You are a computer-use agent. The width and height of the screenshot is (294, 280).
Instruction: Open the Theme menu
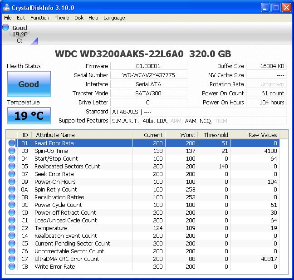tap(62, 18)
